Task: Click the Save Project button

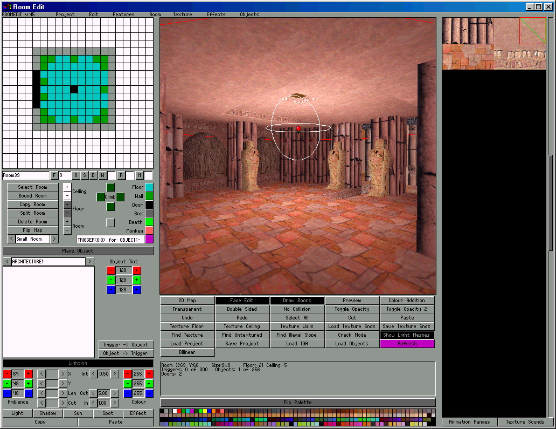Action: click(242, 344)
